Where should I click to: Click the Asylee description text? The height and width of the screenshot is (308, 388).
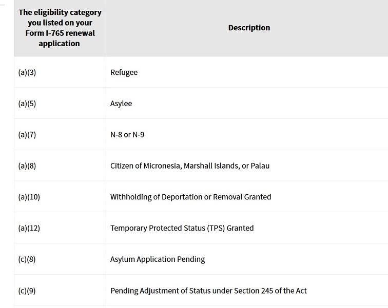[x=121, y=104]
